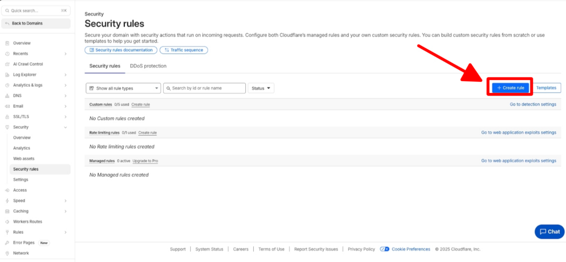This screenshot has width=566, height=262.
Task: Click the blue Create rule button
Action: pyautogui.click(x=510, y=88)
